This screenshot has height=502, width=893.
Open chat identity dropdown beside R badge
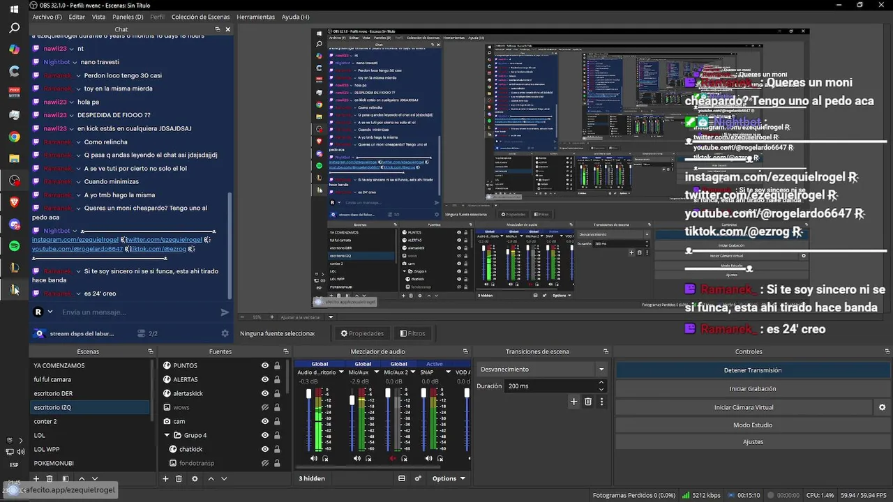point(50,312)
